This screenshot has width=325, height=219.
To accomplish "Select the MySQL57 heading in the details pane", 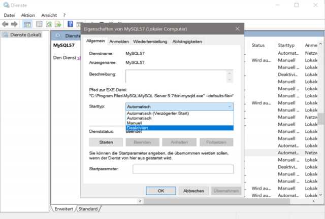I will pyautogui.click(x=64, y=45).
